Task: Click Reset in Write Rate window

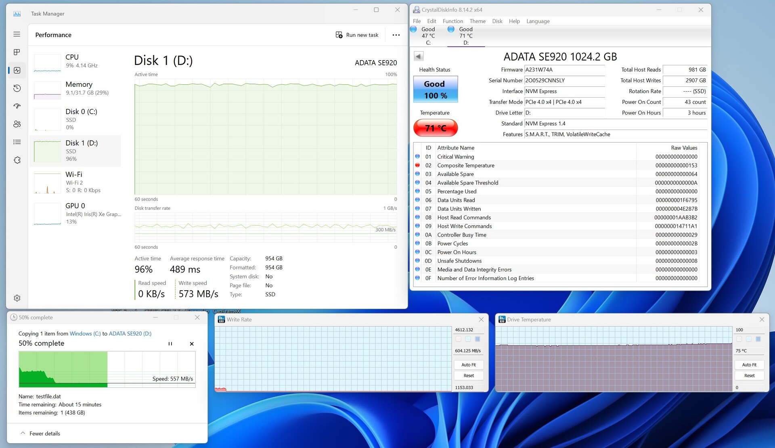Action: tap(468, 376)
